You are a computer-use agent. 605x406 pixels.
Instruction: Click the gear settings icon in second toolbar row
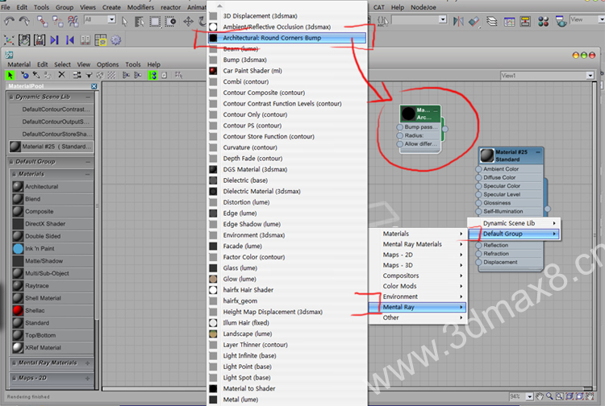coord(115,39)
